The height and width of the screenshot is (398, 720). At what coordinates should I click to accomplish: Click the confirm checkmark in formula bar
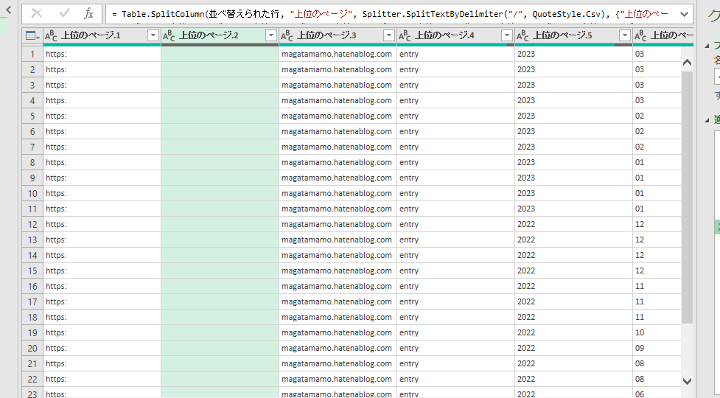pyautogui.click(x=64, y=14)
